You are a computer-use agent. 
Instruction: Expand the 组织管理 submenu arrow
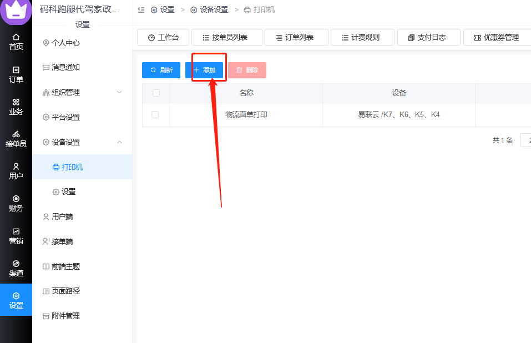(x=119, y=92)
